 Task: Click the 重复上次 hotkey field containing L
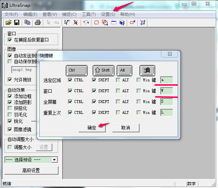click(x=166, y=112)
